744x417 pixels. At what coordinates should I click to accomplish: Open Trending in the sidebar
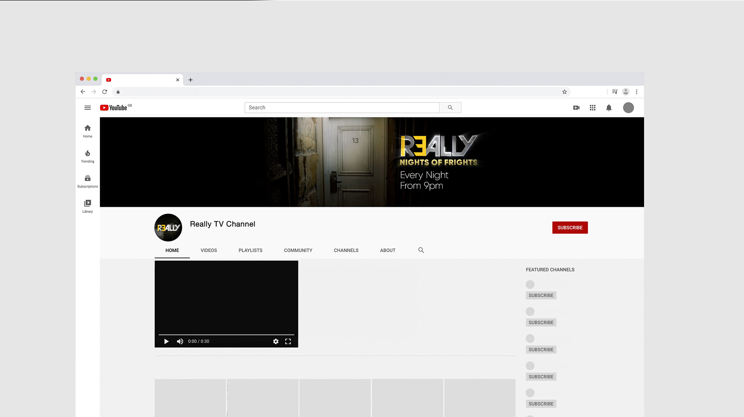tap(88, 156)
